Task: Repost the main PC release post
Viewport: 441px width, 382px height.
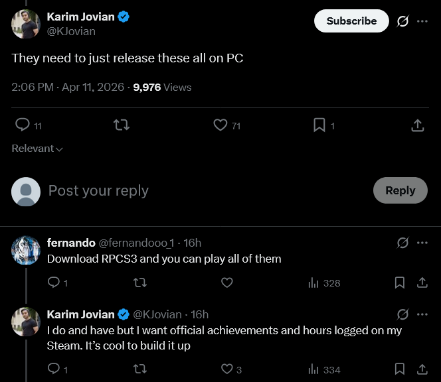Action: pyautogui.click(x=121, y=125)
